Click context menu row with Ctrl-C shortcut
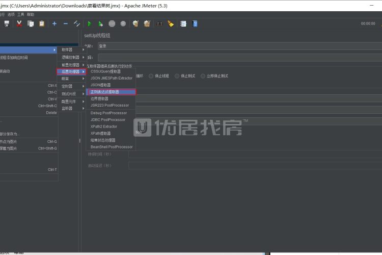 (x=29, y=92)
